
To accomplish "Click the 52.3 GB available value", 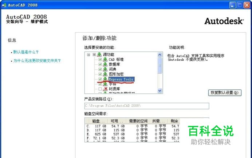I will pyautogui.click(x=118, y=138).
